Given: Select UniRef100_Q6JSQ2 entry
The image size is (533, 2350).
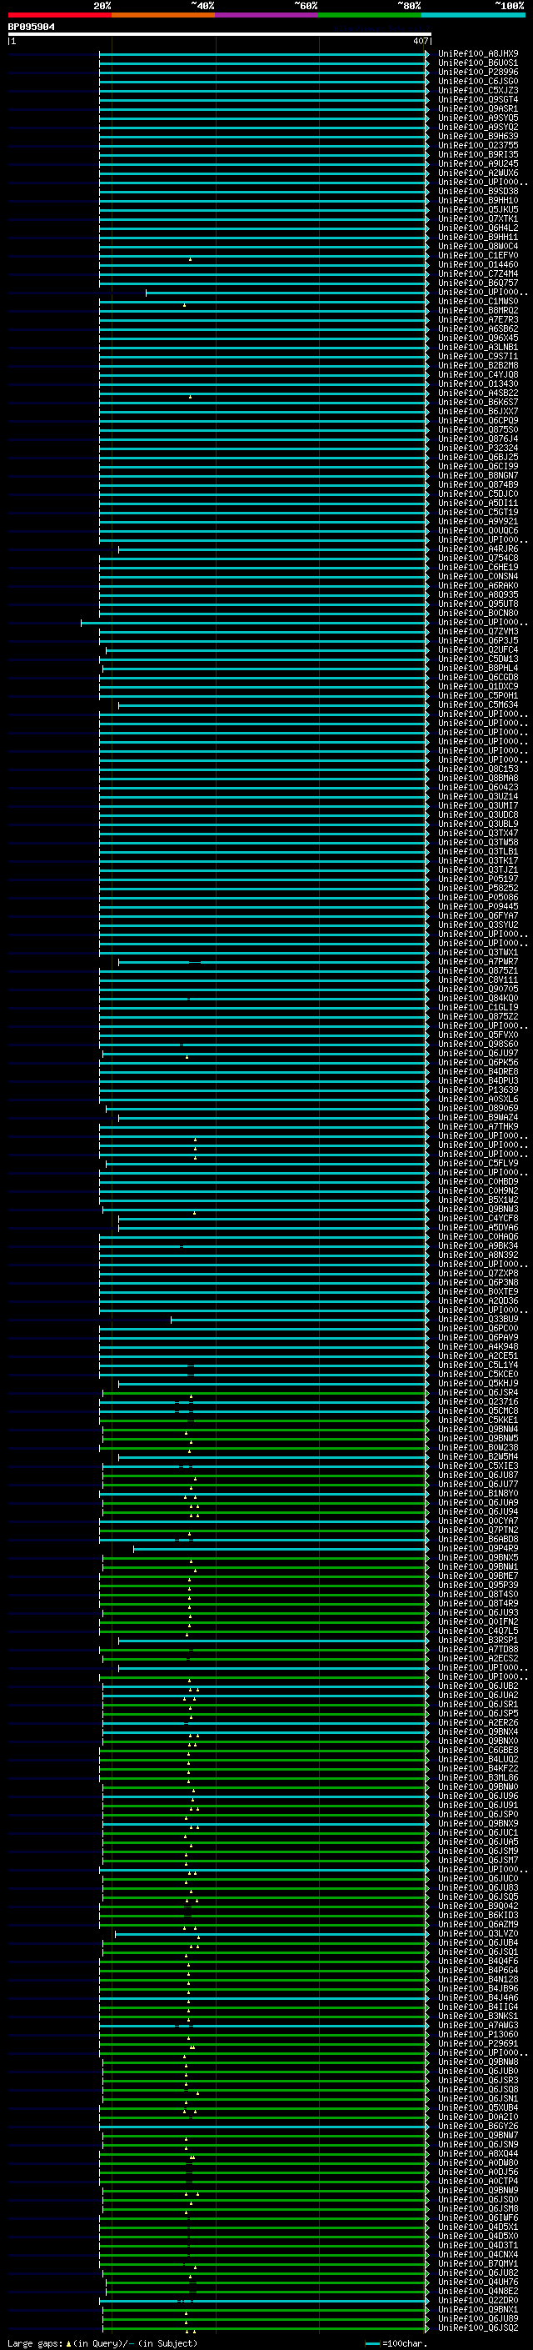Looking at the screenshot, I should pyautogui.click(x=477, y=2327).
